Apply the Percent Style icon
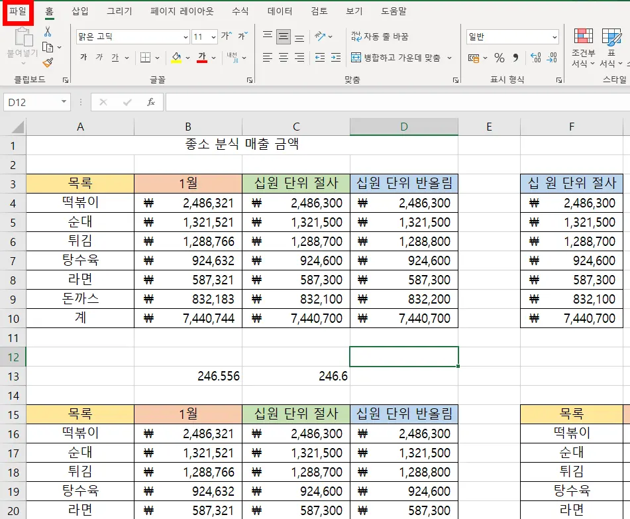The height and width of the screenshot is (519, 630). coord(499,57)
